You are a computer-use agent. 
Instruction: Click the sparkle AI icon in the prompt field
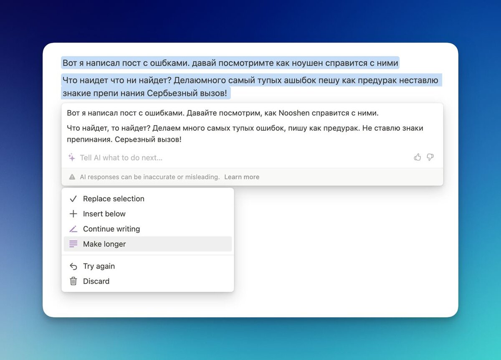coord(71,157)
